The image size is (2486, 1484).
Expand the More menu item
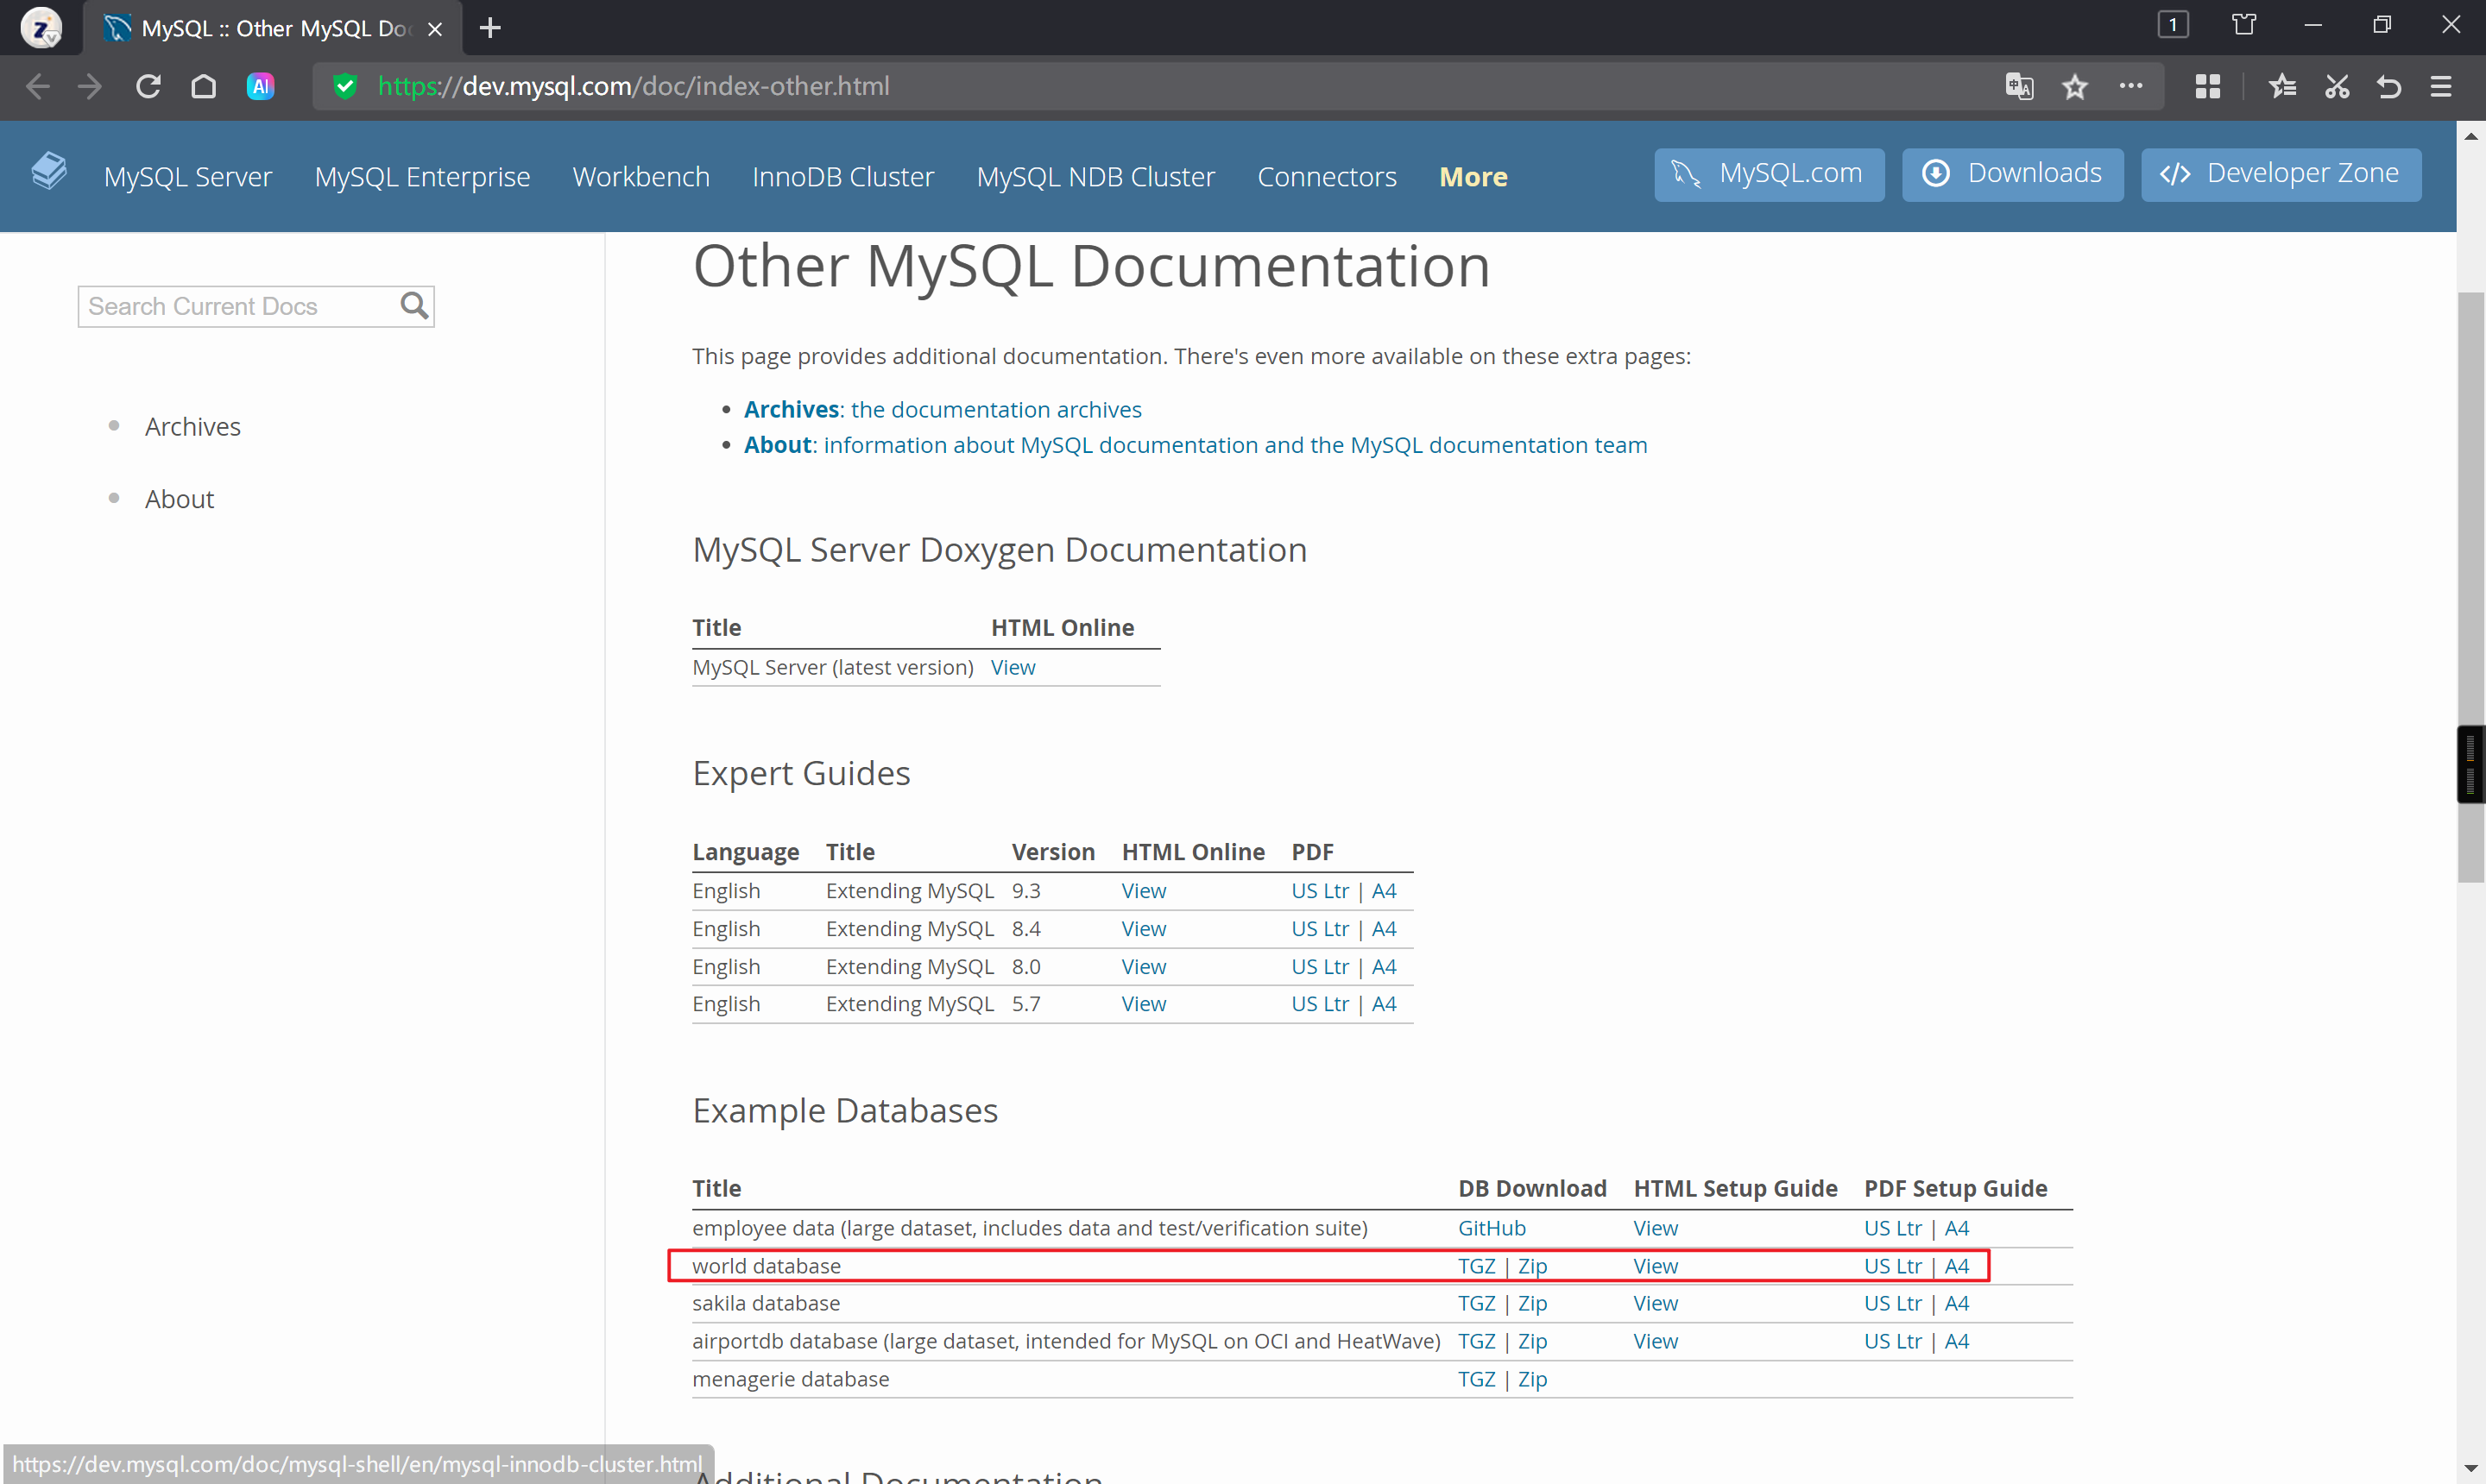1473,176
